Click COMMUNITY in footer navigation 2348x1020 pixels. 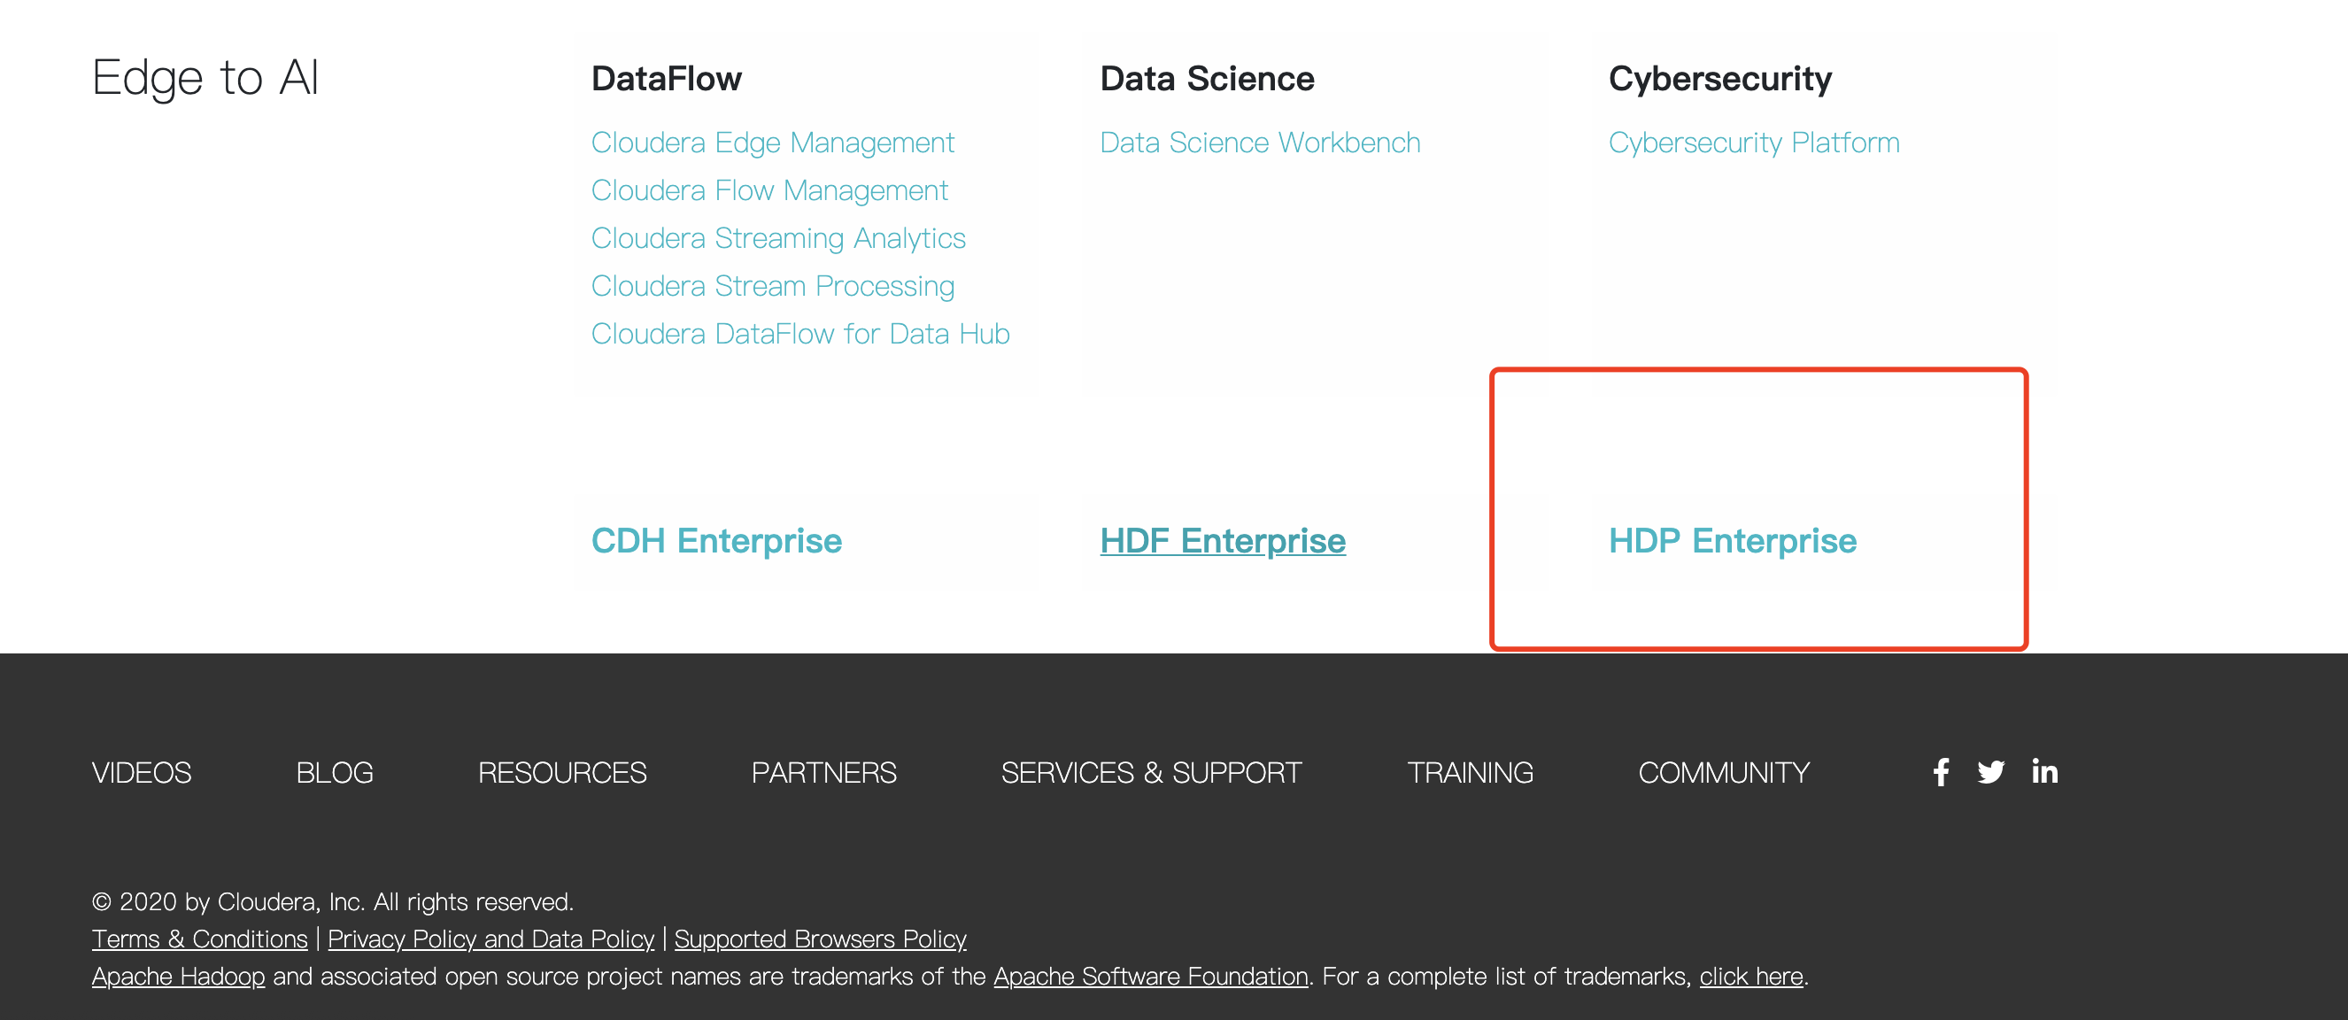[1723, 773]
